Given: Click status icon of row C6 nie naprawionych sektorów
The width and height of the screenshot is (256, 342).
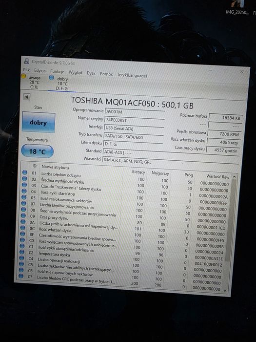Looking at the screenshot, I should pyautogui.click(x=21, y=270).
